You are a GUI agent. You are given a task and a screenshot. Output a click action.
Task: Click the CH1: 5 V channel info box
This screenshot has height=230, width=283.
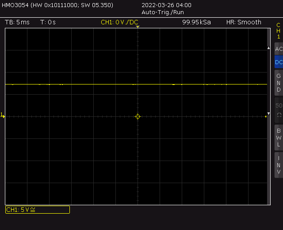(38, 210)
